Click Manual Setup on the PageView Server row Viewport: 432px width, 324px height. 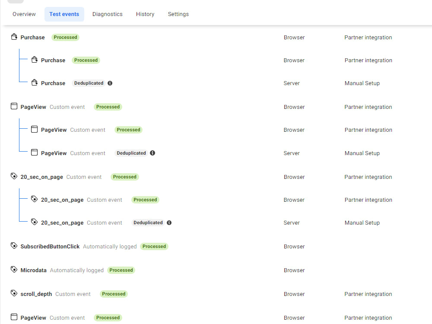point(362,153)
